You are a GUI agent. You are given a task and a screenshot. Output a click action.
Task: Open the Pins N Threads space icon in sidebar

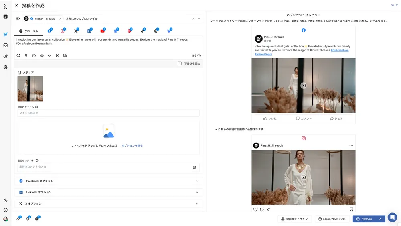[5, 17]
